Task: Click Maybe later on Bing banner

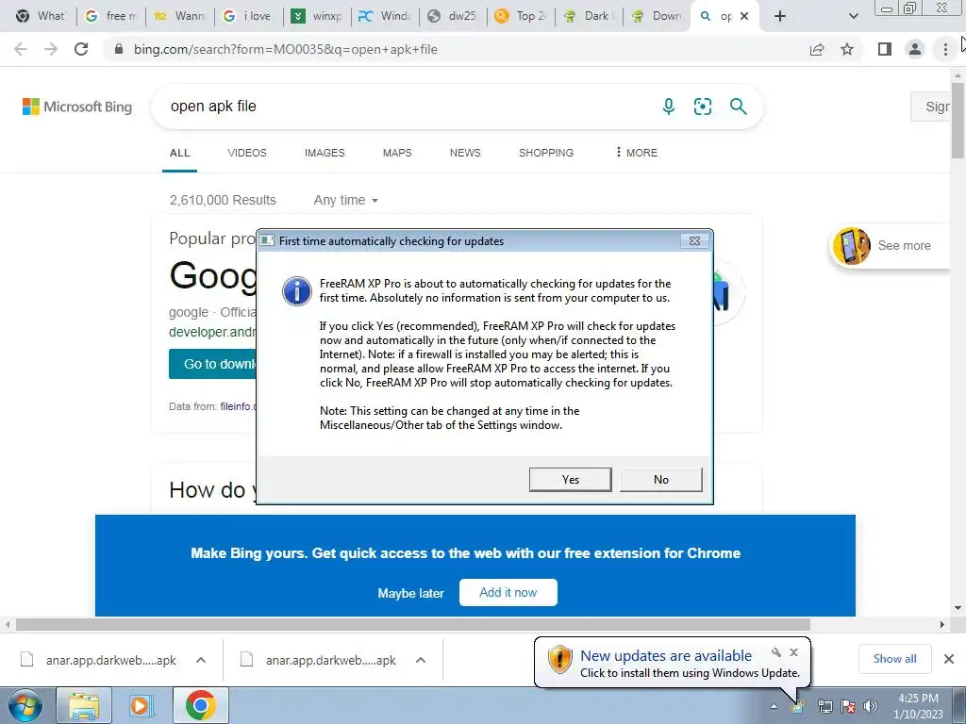Action: 410,594
